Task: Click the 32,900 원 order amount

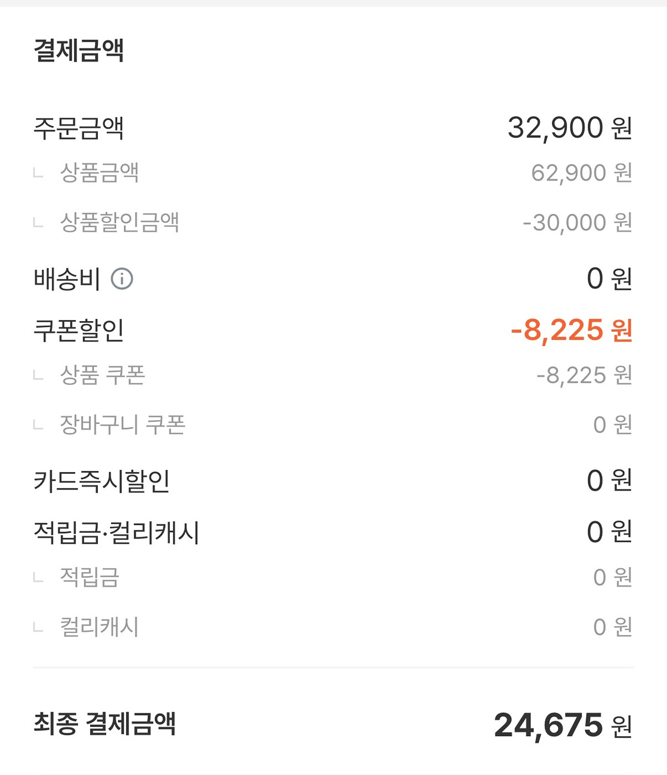Action: click(570, 128)
